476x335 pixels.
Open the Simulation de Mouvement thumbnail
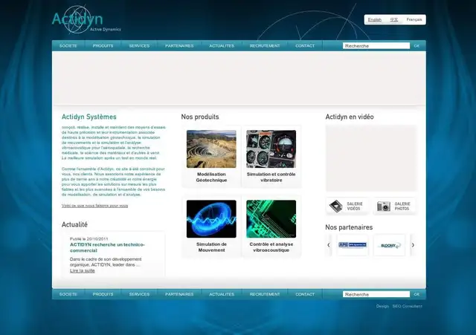211,219
